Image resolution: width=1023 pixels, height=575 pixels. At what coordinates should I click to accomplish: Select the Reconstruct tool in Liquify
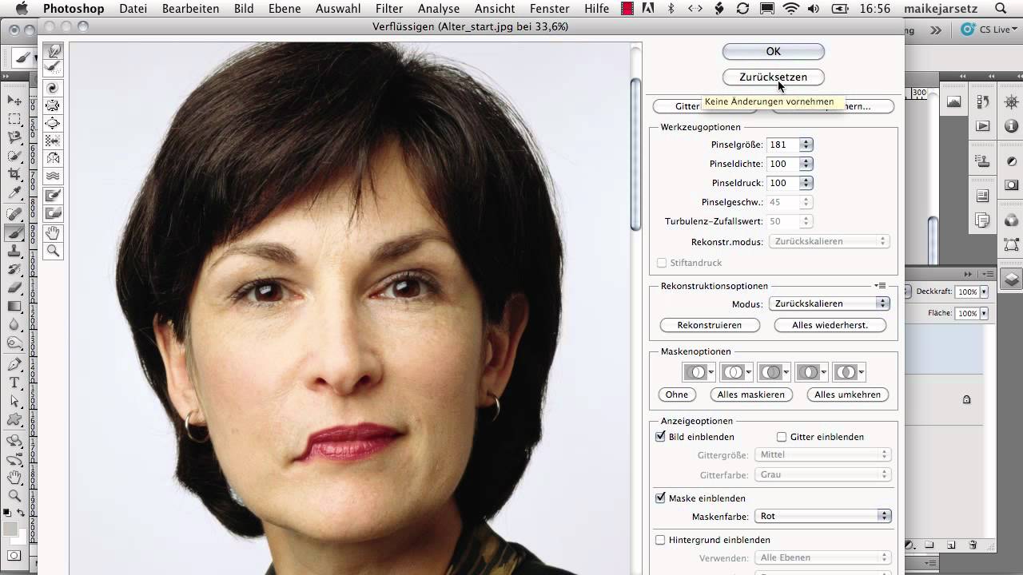coord(54,67)
